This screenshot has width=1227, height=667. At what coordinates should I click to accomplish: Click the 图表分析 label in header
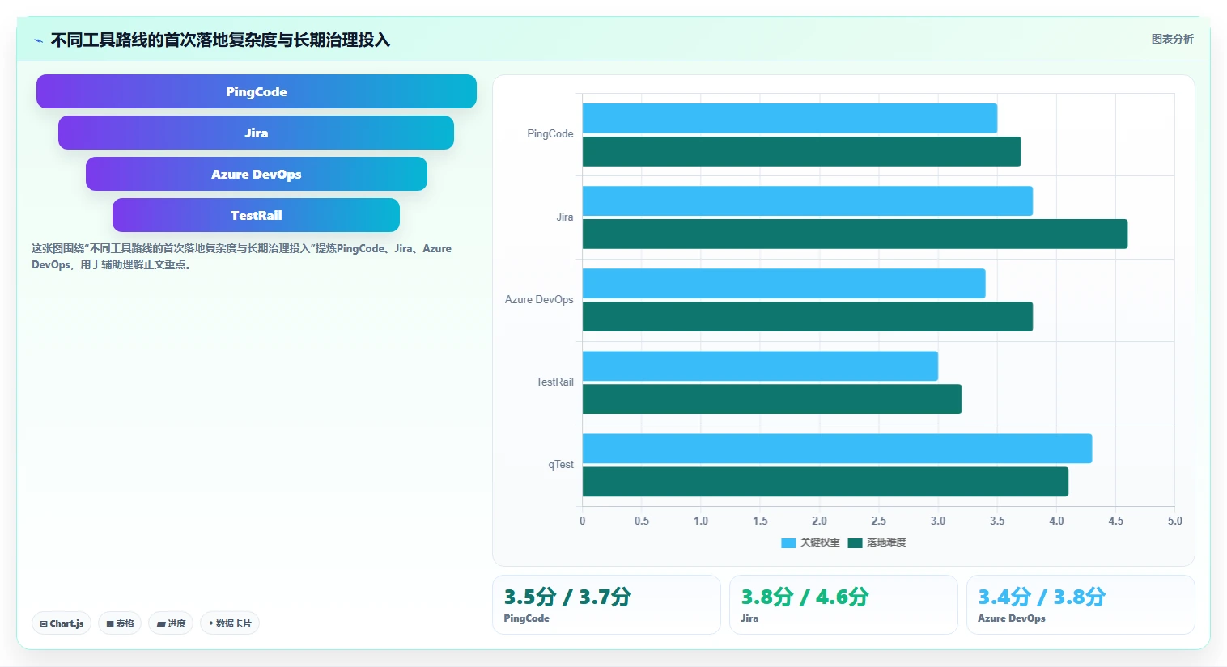(1172, 39)
